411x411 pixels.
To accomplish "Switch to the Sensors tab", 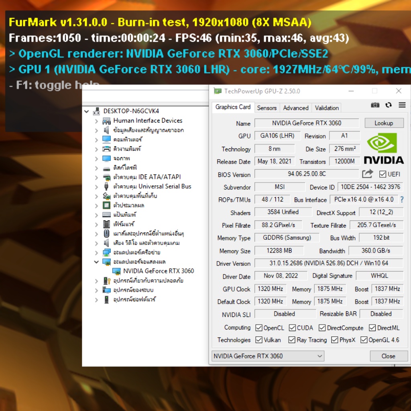I will [x=267, y=108].
